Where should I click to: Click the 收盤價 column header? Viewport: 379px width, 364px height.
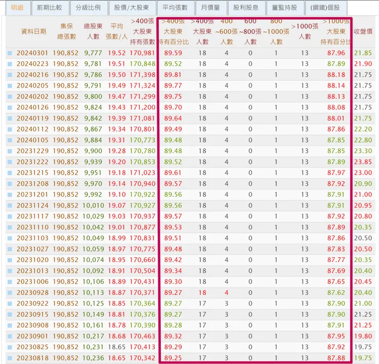click(363, 31)
